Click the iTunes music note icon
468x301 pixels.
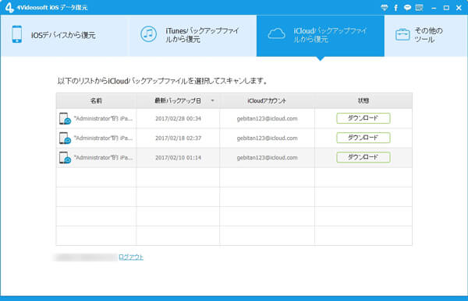coord(148,34)
